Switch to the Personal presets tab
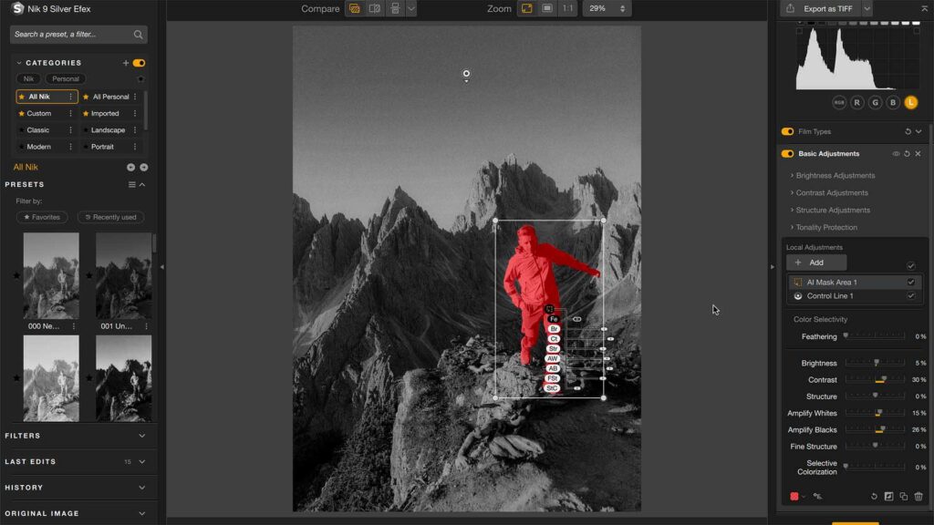Screen dimensions: 934x525 (x=65, y=78)
